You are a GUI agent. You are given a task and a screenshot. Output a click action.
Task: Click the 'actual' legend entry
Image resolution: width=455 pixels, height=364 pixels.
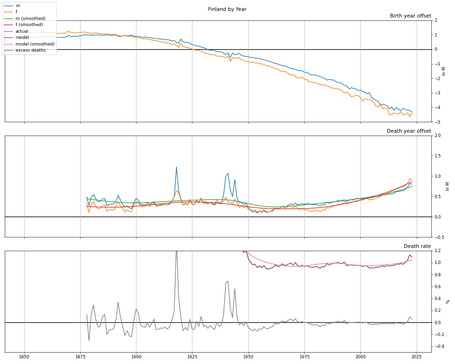click(22, 31)
